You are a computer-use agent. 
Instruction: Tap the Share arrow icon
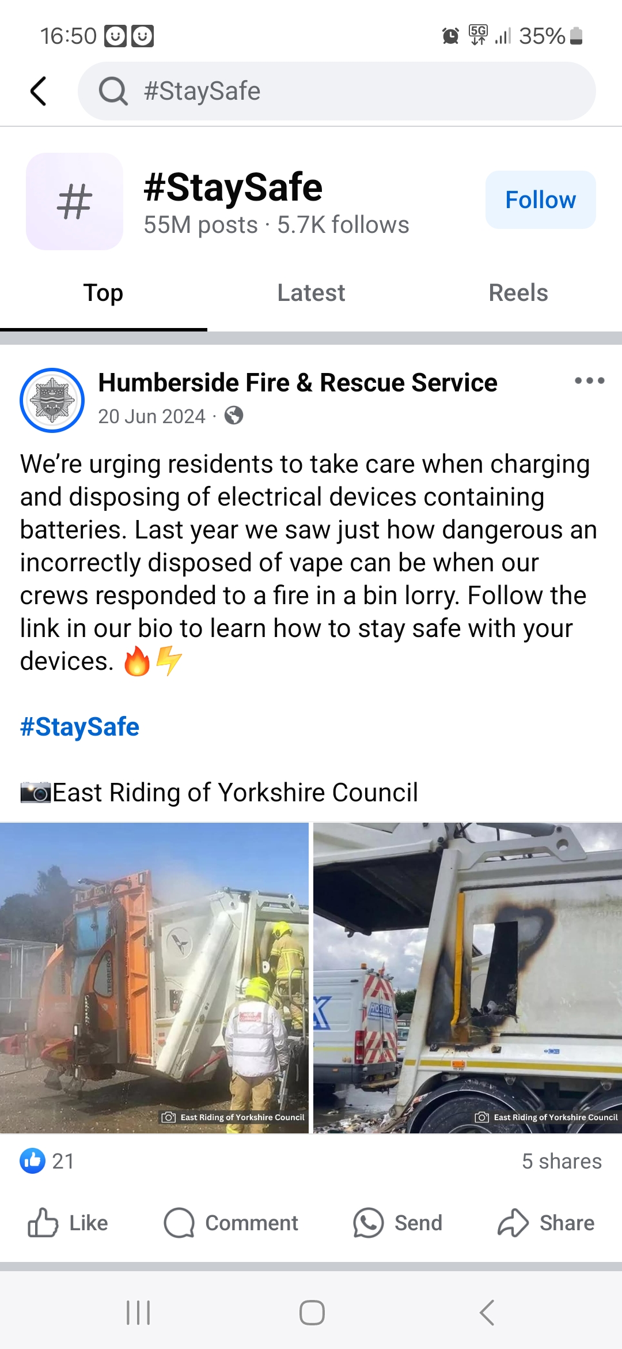(x=513, y=1223)
